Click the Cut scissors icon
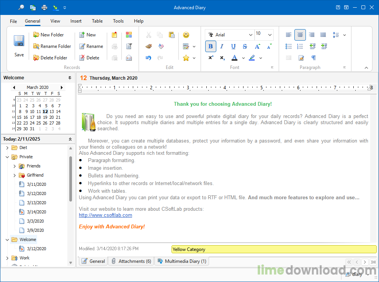Viewport: 379px width, 282px height. point(149,35)
